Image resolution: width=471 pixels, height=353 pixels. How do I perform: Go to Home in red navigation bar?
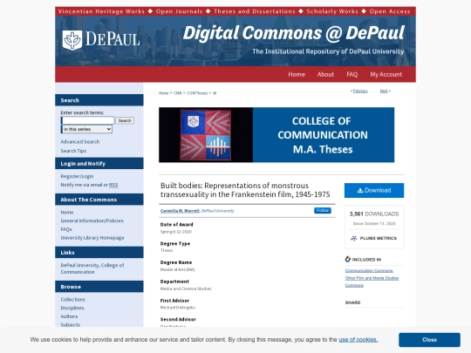[297, 74]
